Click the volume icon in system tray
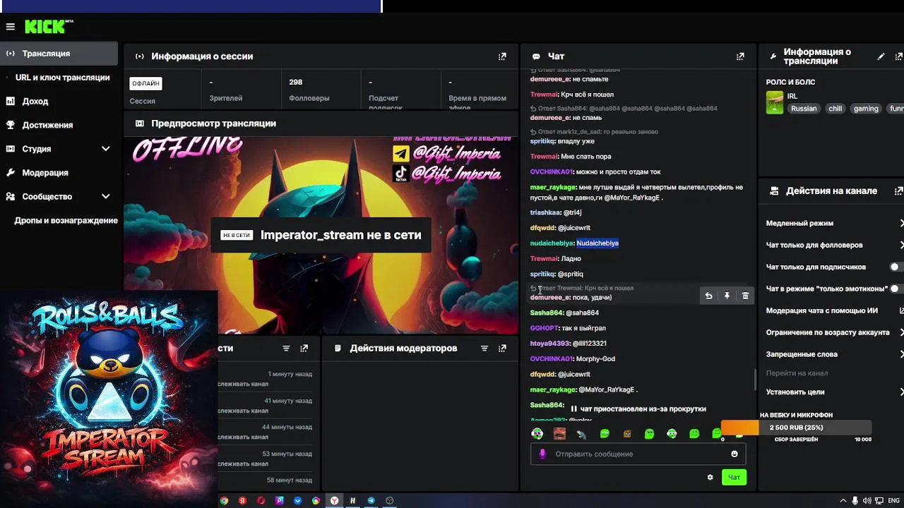 point(867,501)
